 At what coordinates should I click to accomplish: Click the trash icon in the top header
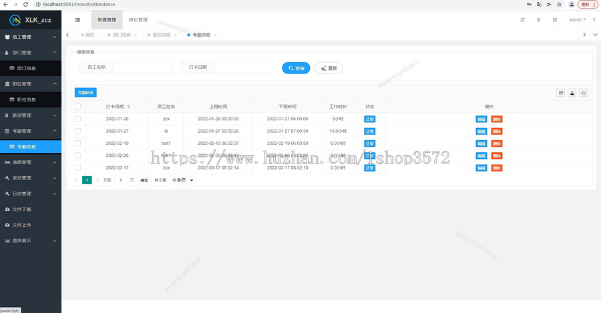[538, 20]
